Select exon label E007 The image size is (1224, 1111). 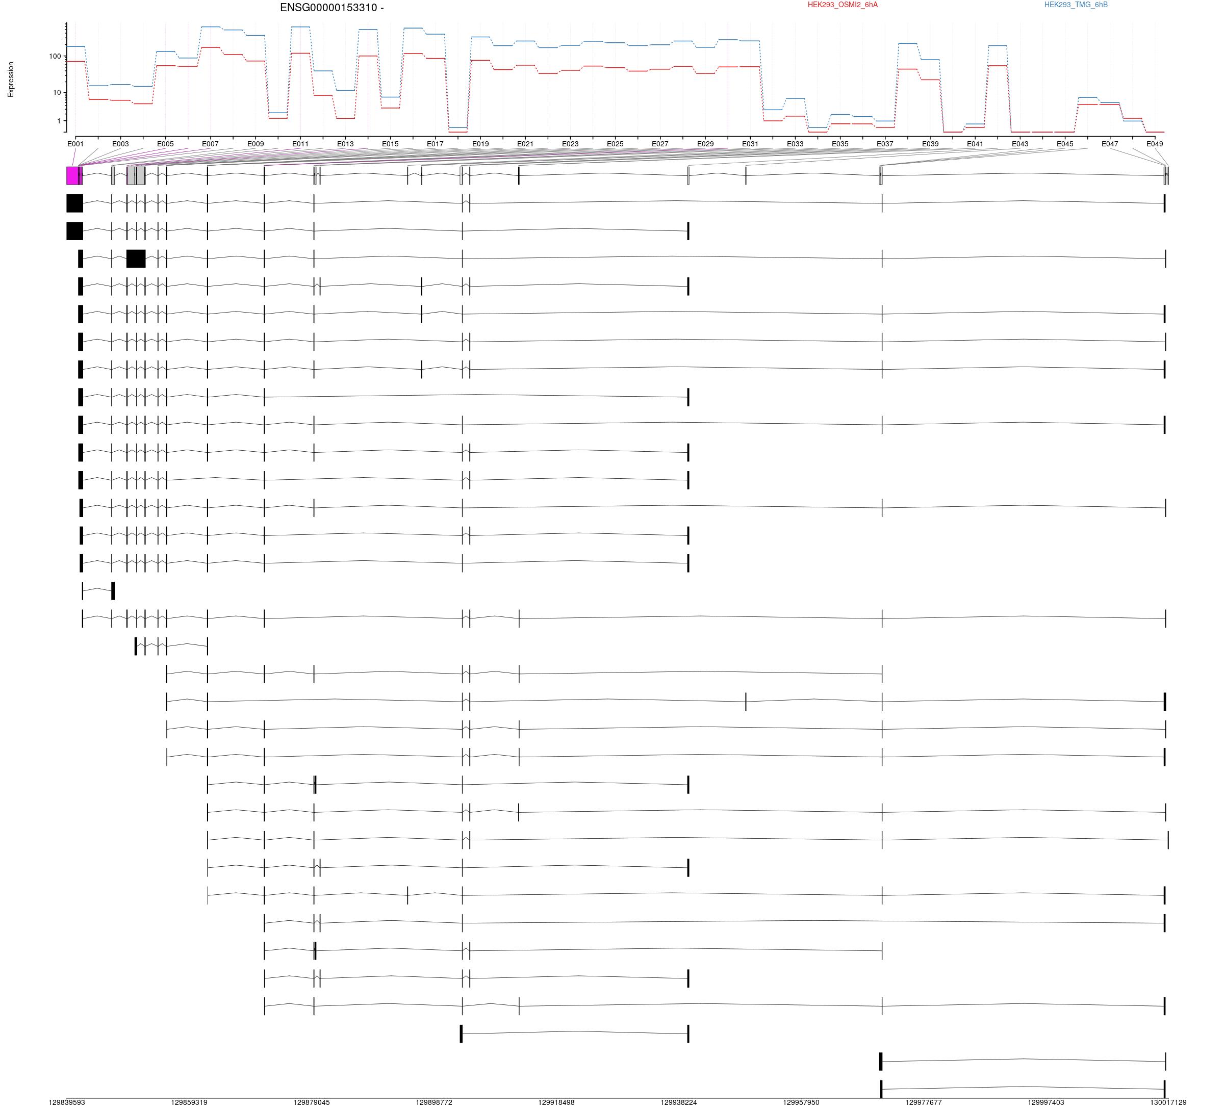tap(210, 144)
